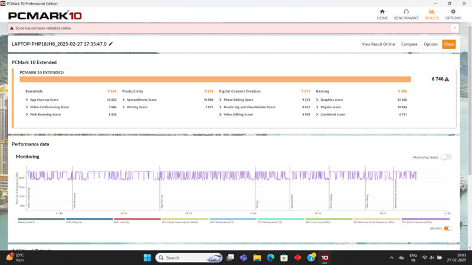This screenshot has width=472, height=265.
Task: Click the battery icon in system tray
Action: pos(440,257)
